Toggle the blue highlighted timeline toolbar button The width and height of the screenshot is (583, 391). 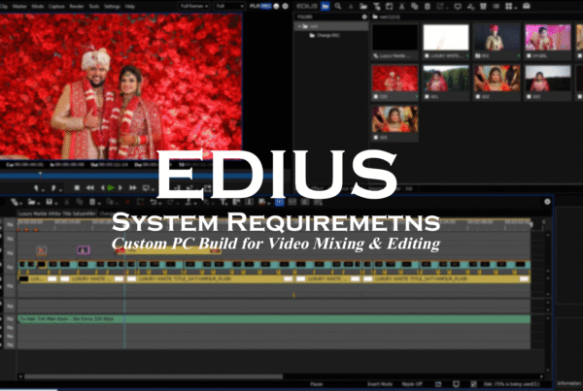click(x=279, y=202)
